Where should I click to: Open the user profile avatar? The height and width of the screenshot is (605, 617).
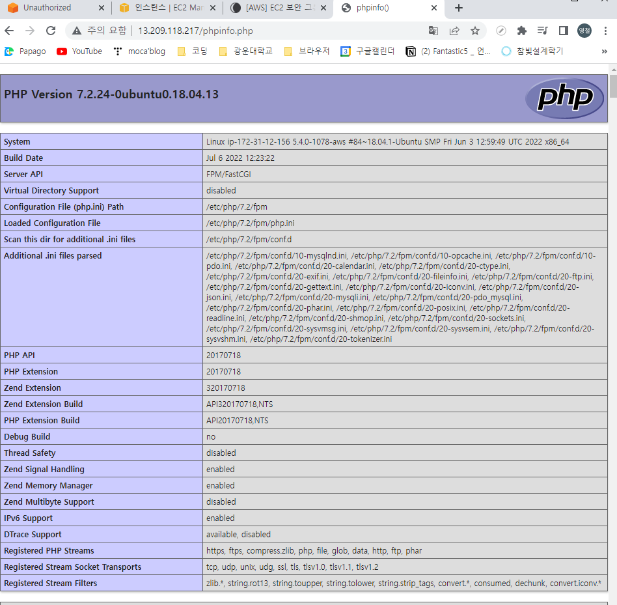584,31
